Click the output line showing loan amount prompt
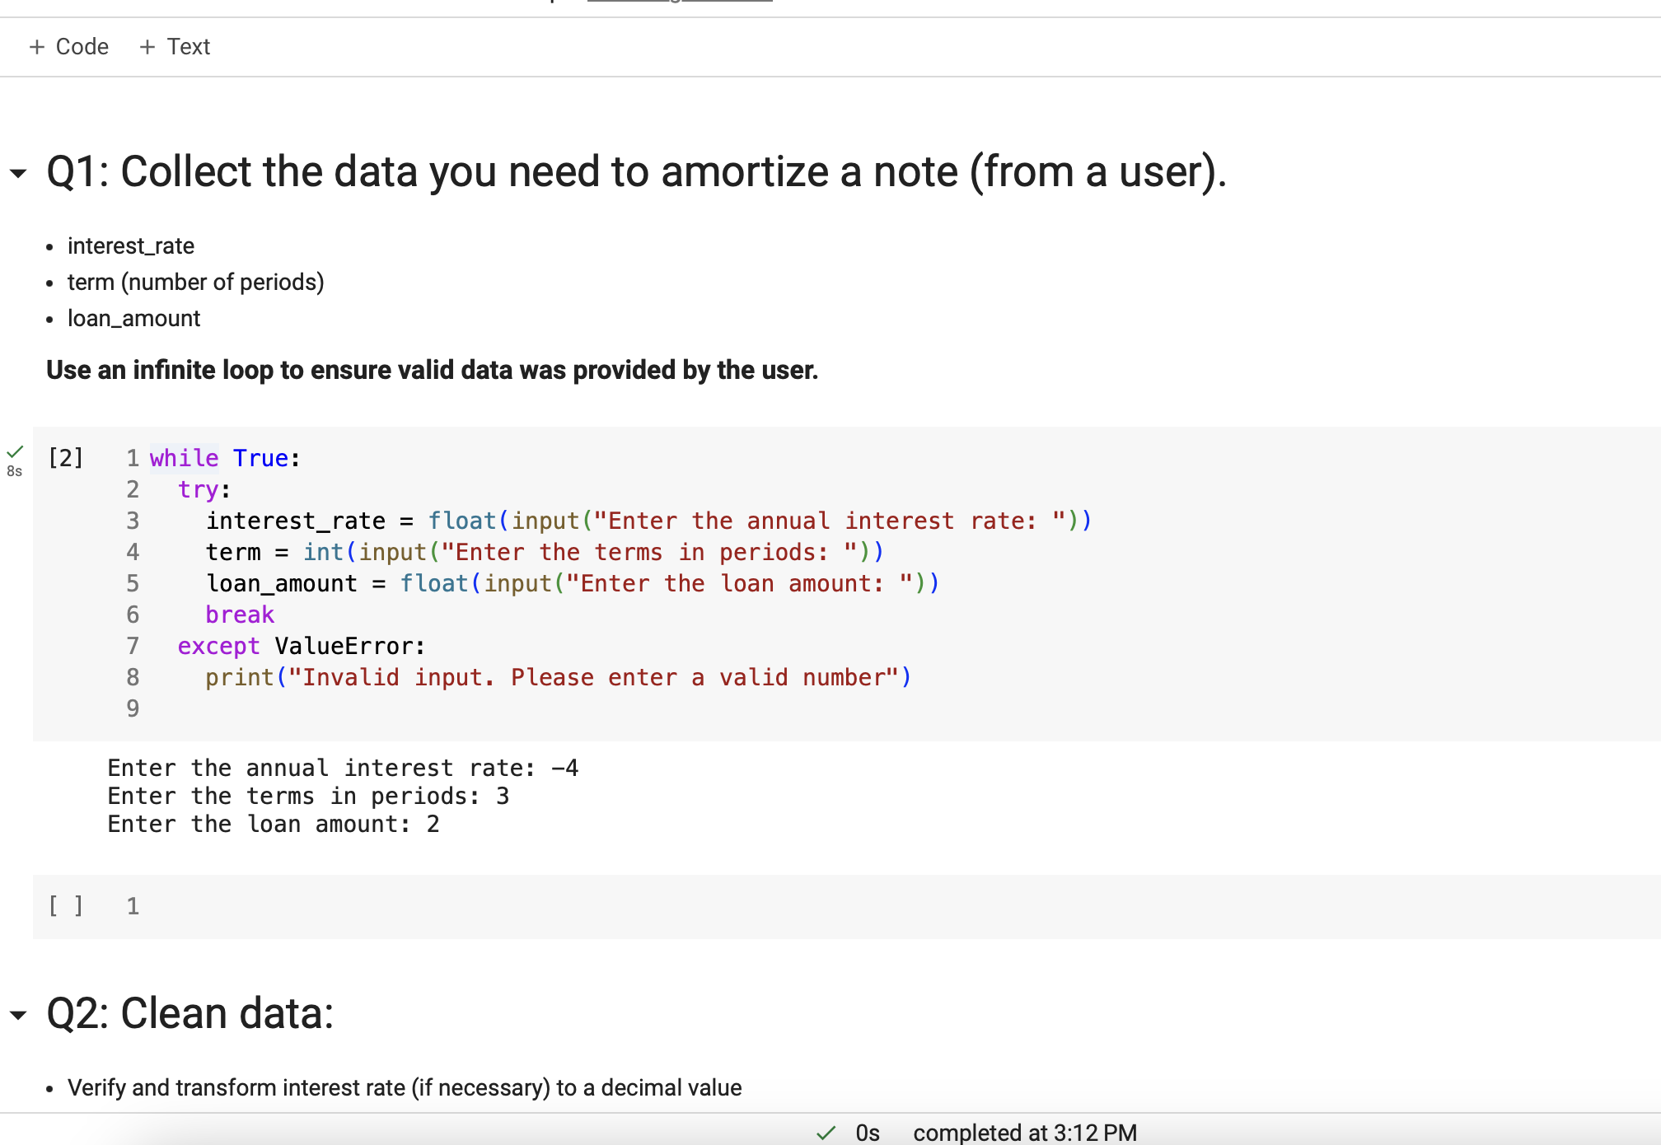This screenshot has width=1661, height=1145. (x=273, y=823)
